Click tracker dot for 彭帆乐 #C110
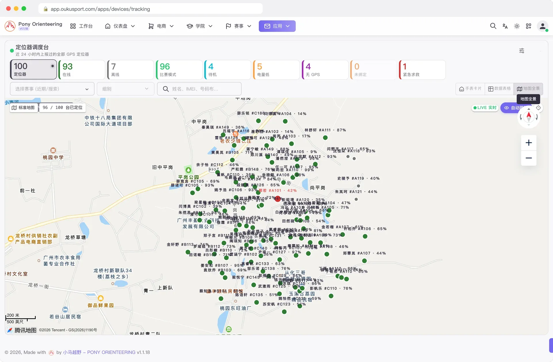 331,296
